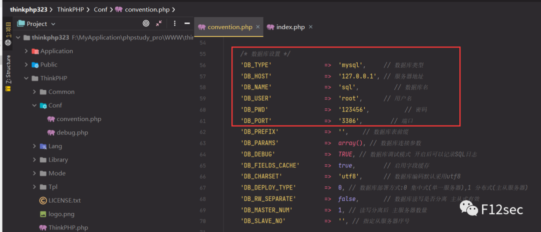Hide the Project panel with minus icon
This screenshot has height=232, width=541.
tap(187, 23)
